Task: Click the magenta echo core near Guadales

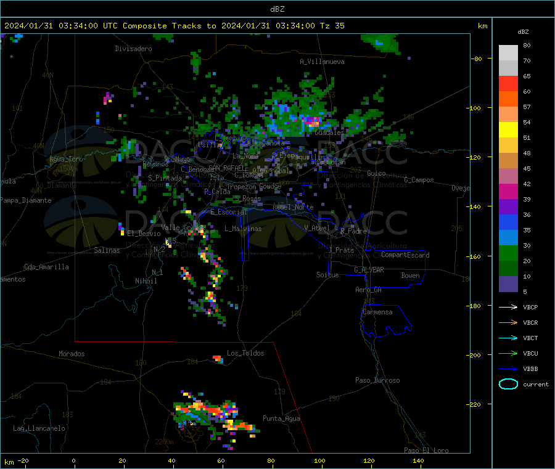Action: [x=312, y=122]
